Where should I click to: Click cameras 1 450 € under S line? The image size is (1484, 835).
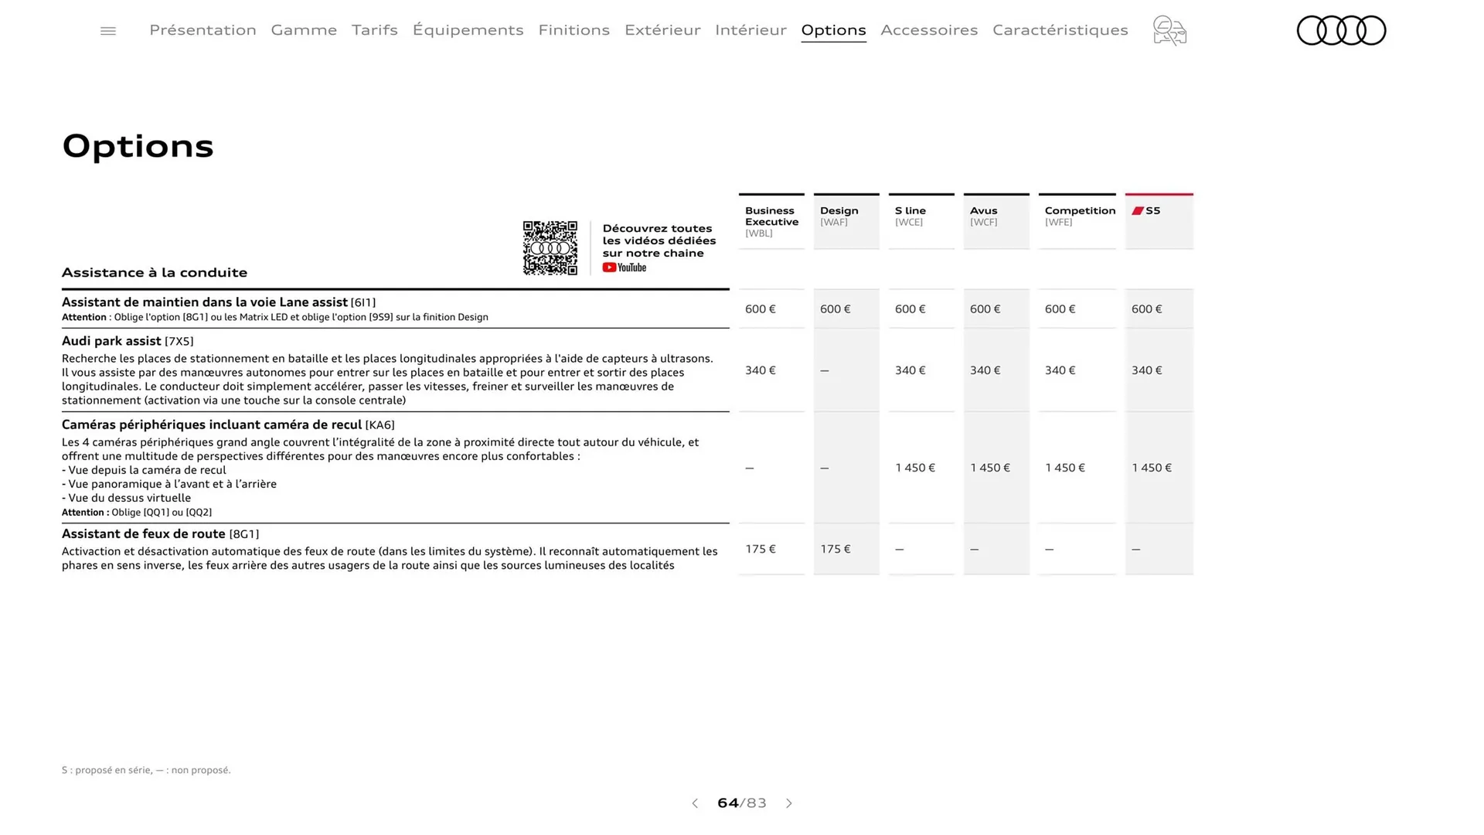click(x=915, y=468)
